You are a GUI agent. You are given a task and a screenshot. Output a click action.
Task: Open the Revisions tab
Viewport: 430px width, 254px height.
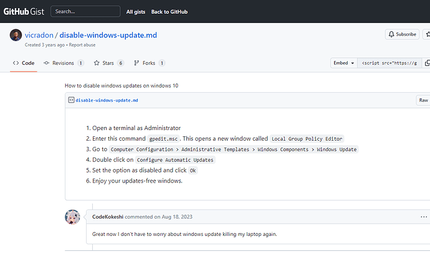[64, 63]
